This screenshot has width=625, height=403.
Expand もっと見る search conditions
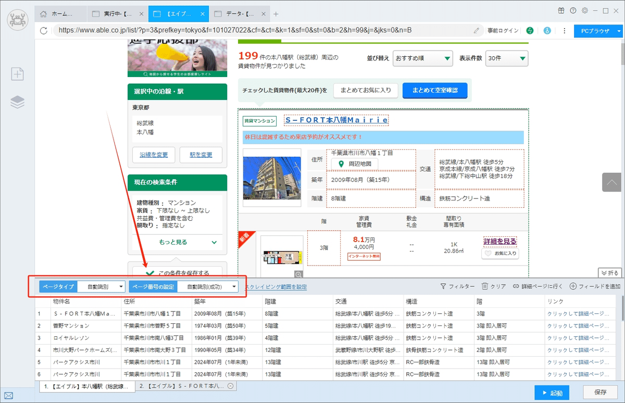[x=177, y=242]
